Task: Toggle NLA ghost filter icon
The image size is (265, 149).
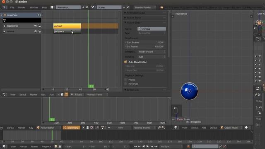Action: (62, 94)
